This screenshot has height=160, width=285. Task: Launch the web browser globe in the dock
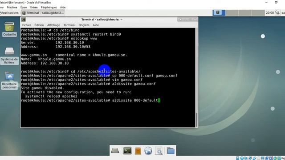[148, 151]
